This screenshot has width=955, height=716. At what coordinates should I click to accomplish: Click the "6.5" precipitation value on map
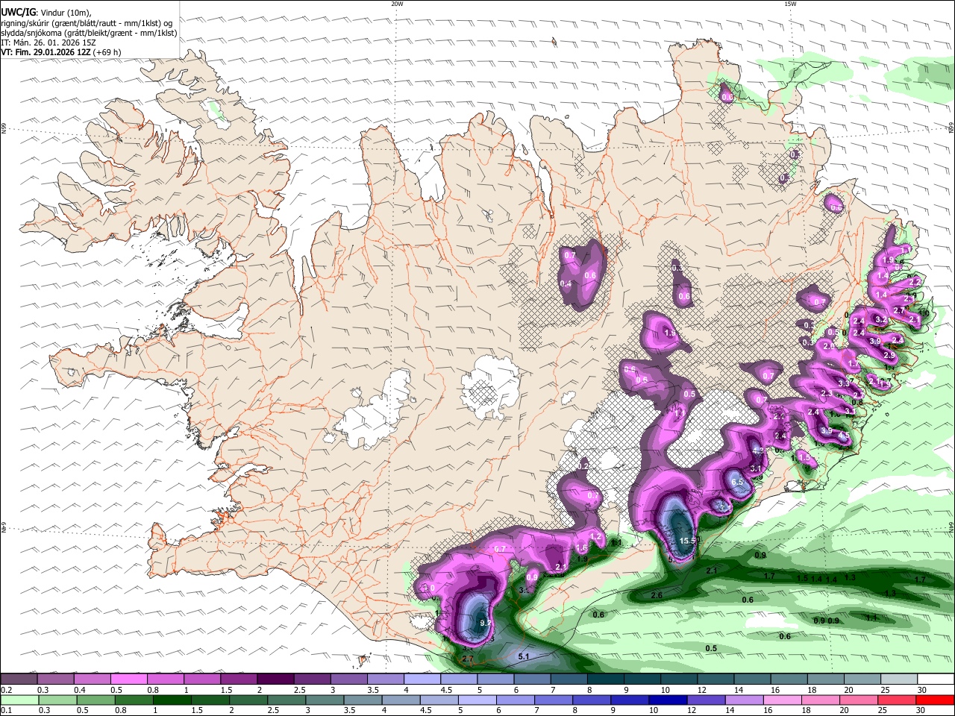pos(738,483)
